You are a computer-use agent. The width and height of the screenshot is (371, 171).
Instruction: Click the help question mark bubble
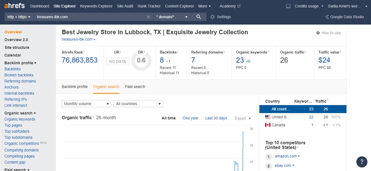click(361, 161)
